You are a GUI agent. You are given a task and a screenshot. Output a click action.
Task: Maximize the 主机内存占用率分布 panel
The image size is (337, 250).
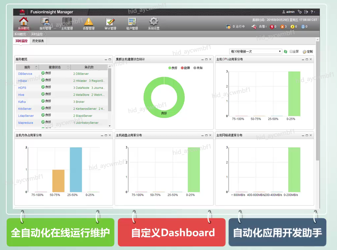pyautogui.click(x=106, y=135)
